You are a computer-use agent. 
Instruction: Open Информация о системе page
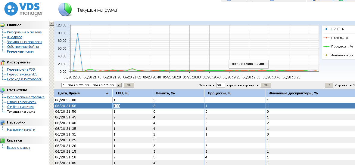tap(24, 32)
